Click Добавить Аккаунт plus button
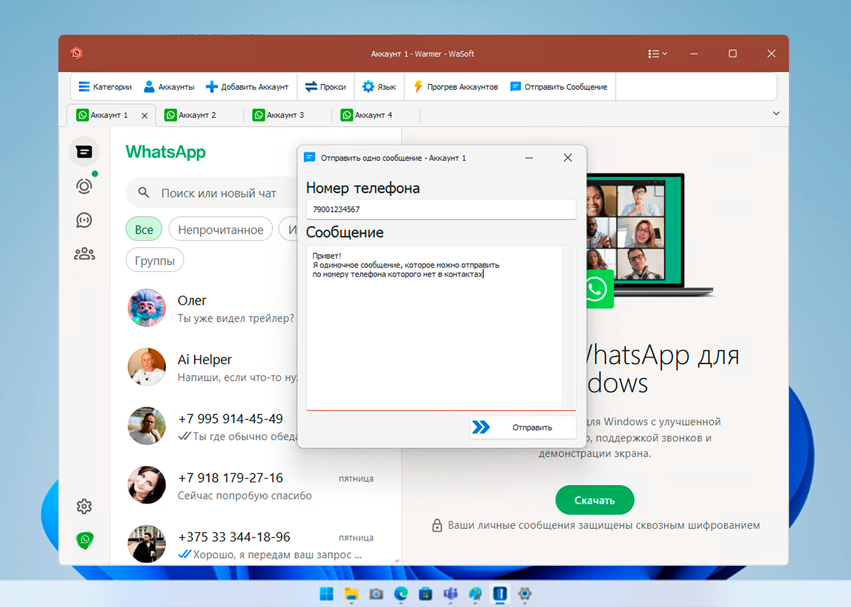The image size is (851, 607). [x=247, y=87]
